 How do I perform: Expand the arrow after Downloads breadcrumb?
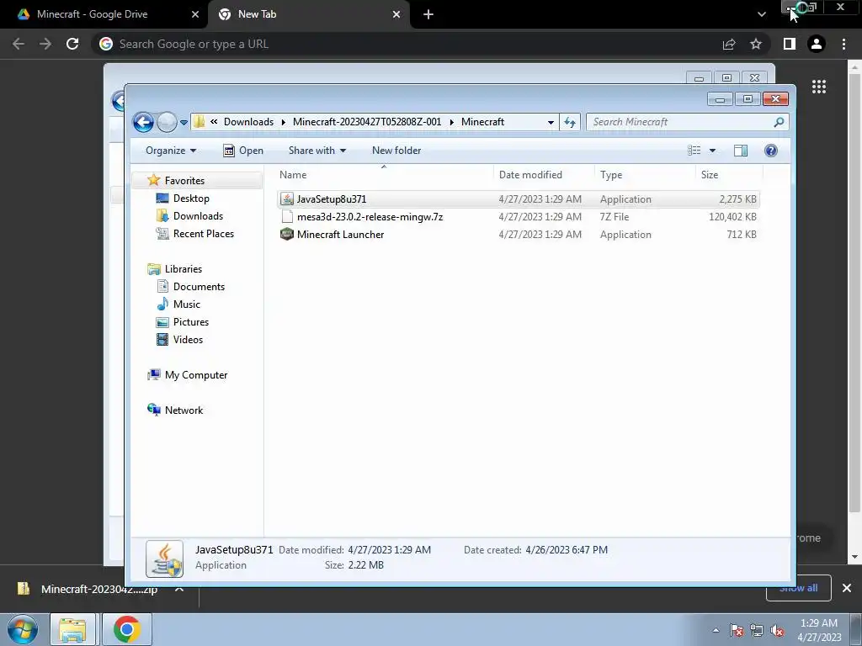283,122
